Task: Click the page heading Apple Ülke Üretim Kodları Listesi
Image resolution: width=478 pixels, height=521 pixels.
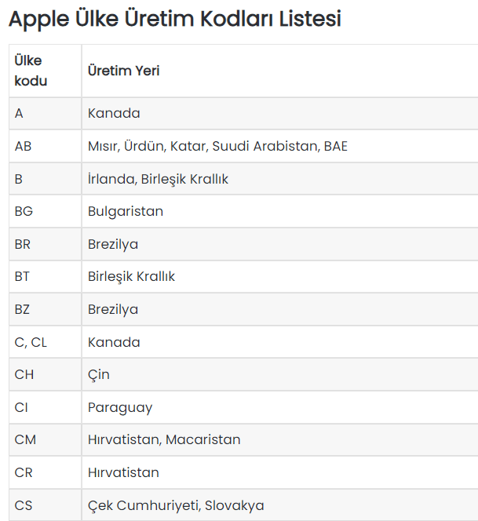Action: [175, 20]
